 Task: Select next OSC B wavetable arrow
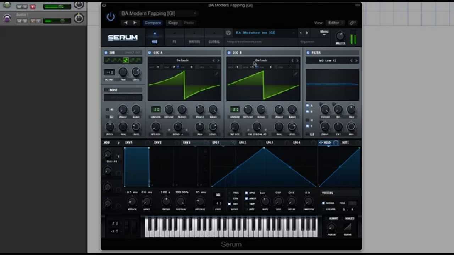[x=297, y=60]
